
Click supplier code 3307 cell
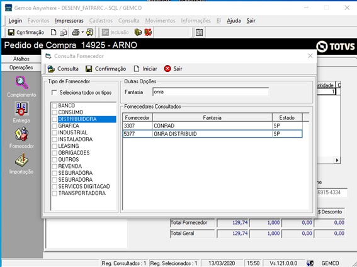137,126
